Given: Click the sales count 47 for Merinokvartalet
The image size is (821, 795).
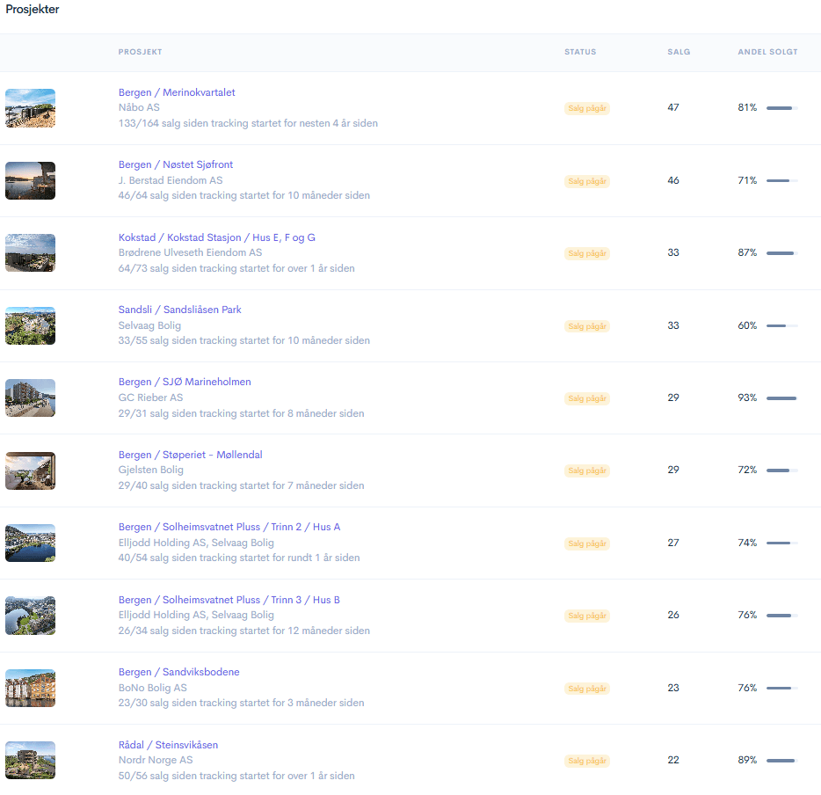Looking at the screenshot, I should [x=673, y=107].
